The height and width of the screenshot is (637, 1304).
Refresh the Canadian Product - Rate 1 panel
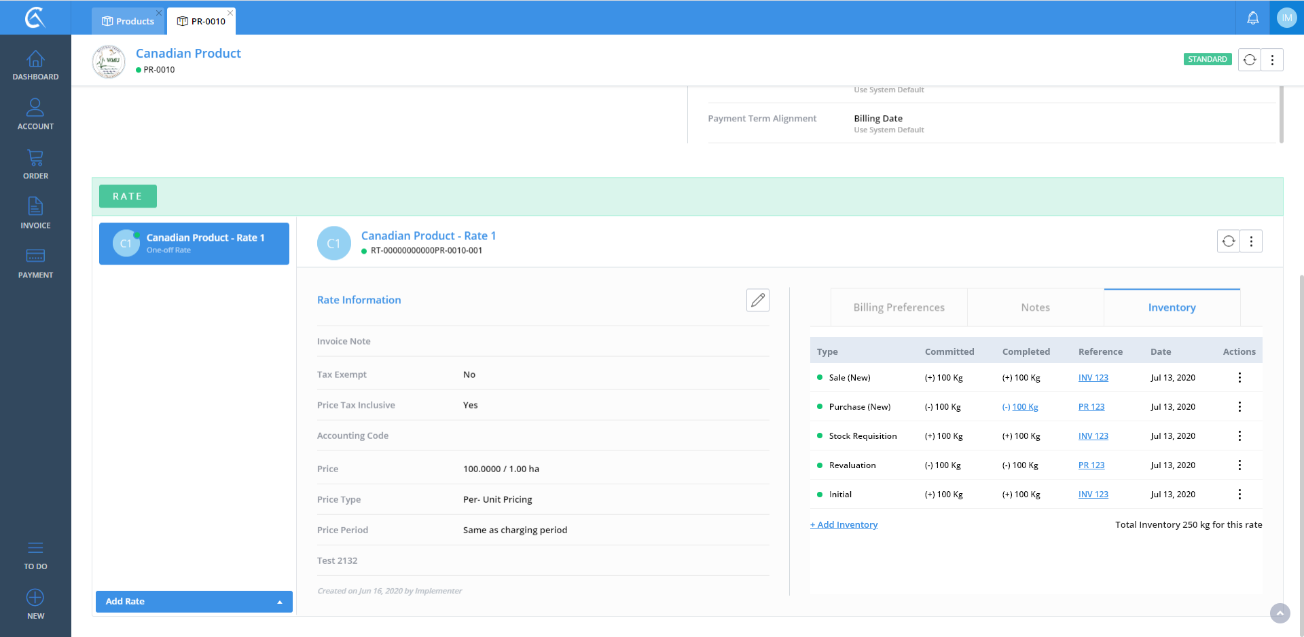pyautogui.click(x=1228, y=241)
